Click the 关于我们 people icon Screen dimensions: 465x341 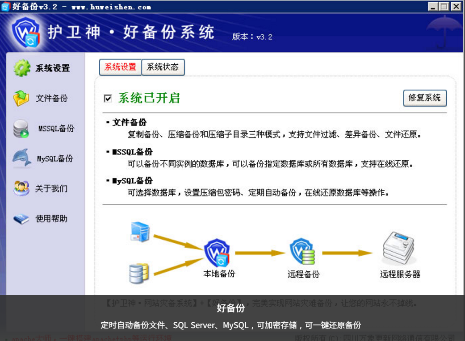pos(21,188)
